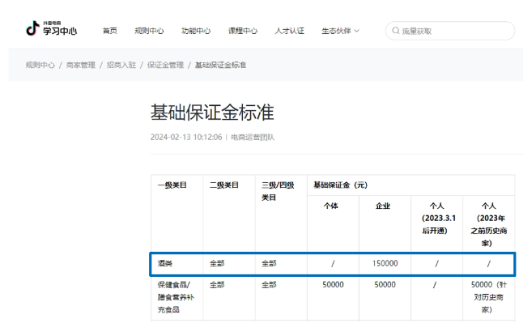Click the 个人 (2023年之前历史商家) header

(489, 224)
